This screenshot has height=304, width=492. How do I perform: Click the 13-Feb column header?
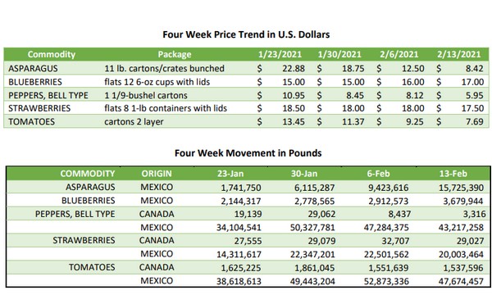(453, 174)
